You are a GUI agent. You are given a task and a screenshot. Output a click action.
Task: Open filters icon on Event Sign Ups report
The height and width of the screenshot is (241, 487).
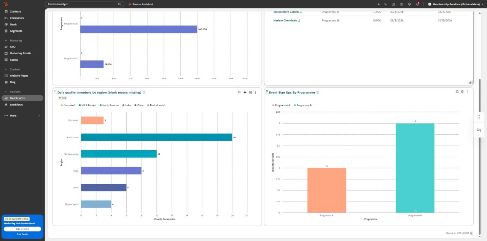(462, 92)
